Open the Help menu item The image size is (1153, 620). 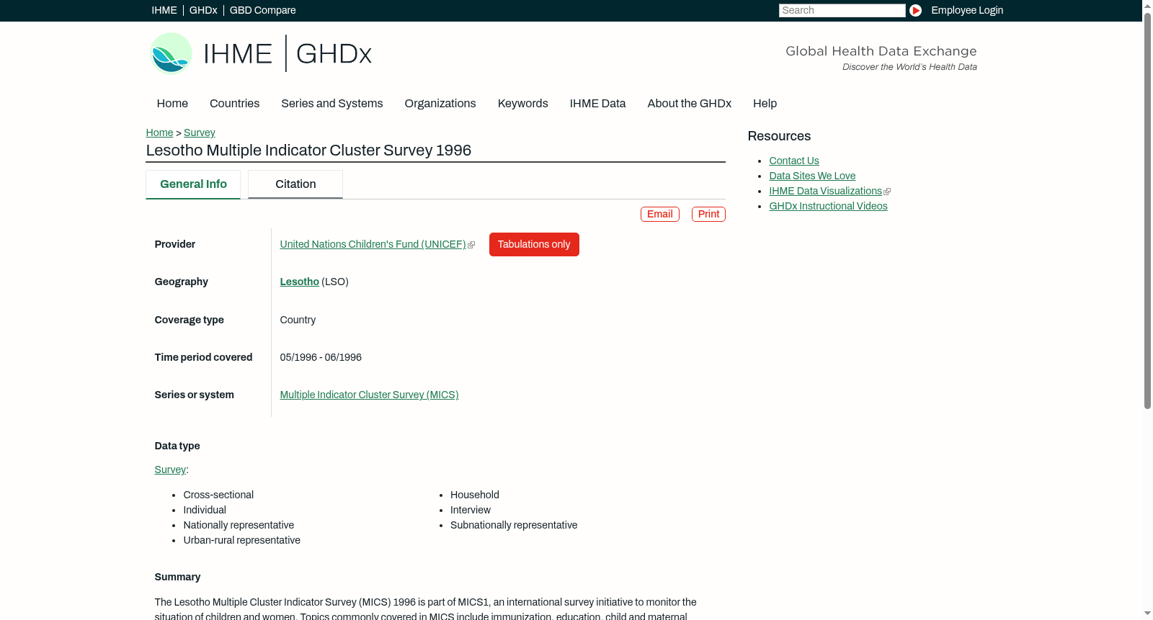765,104
